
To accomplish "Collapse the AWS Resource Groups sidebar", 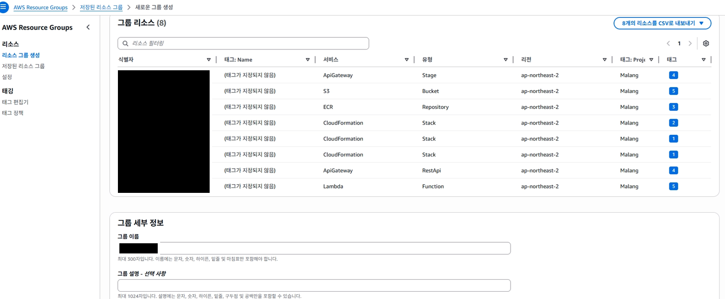I will [x=88, y=28].
